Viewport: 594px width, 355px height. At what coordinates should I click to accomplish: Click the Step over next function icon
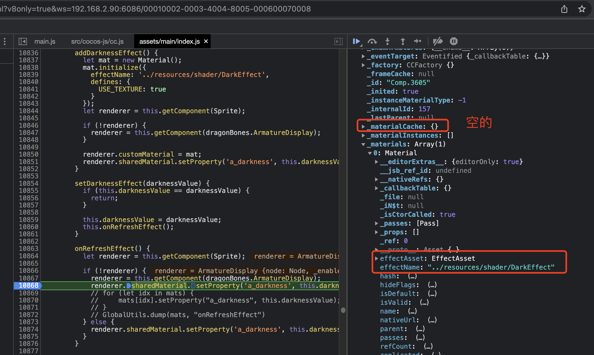372,41
